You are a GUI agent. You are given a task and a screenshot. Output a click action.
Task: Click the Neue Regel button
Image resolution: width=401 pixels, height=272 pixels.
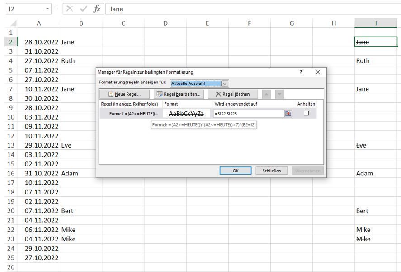tap(124, 94)
